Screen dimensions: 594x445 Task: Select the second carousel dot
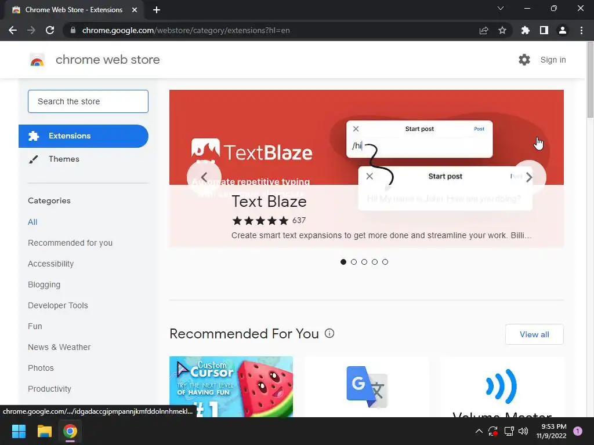click(354, 262)
